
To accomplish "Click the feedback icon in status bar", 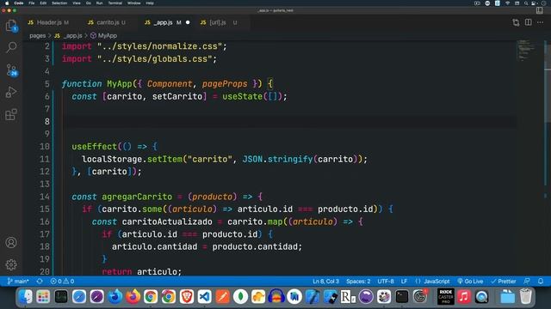I will point(527,282).
